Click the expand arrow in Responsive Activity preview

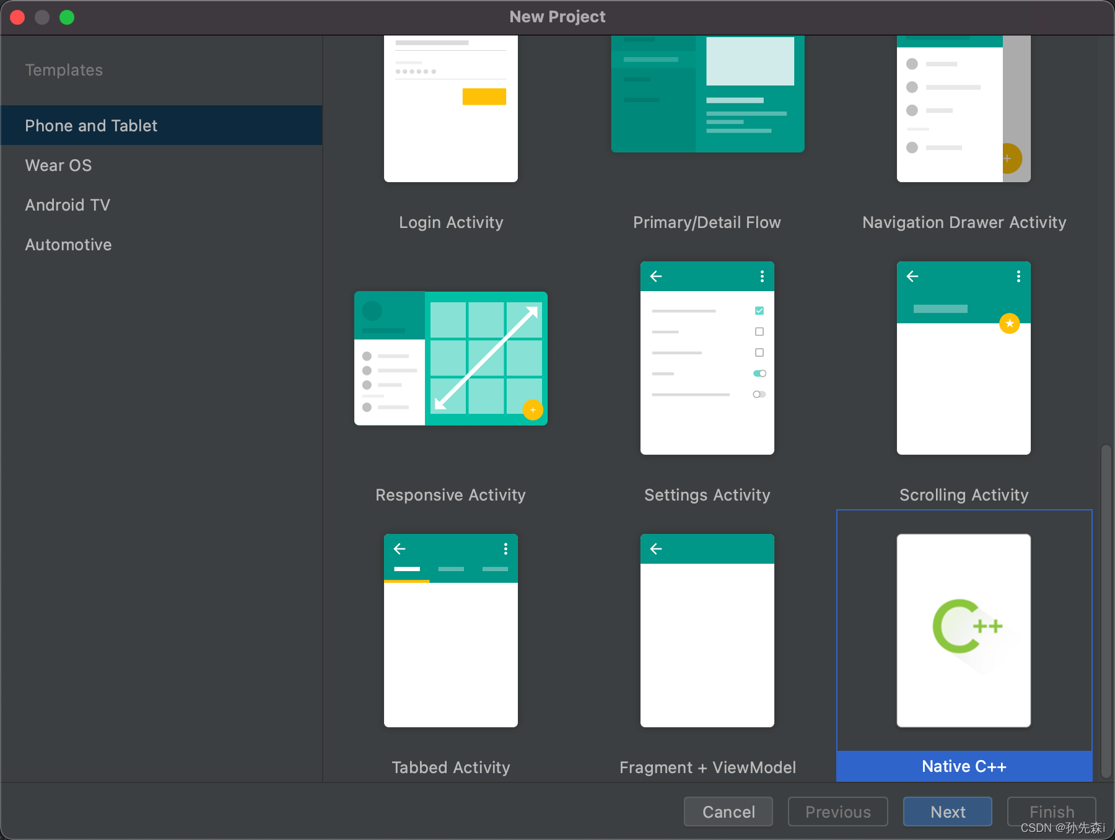coord(486,358)
